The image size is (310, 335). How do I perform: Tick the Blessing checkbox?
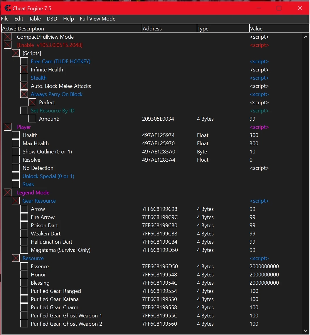(x=24, y=283)
